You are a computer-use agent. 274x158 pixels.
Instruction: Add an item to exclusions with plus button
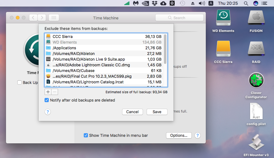tap(48, 92)
